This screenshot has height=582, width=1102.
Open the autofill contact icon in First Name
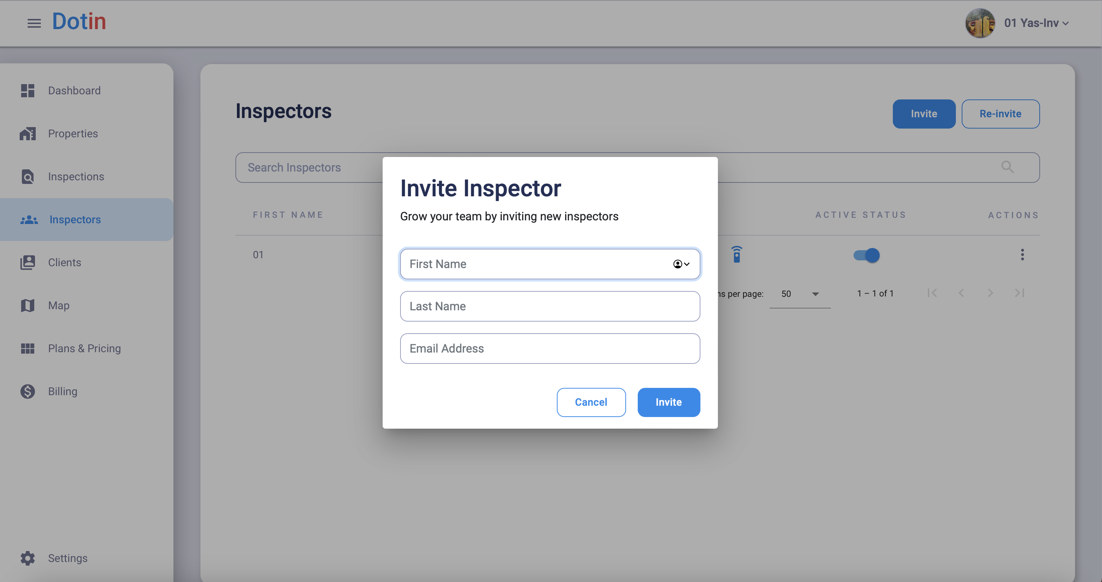681,264
